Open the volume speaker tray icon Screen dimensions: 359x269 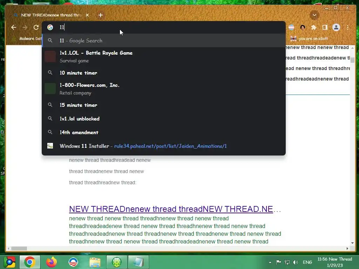(296, 262)
